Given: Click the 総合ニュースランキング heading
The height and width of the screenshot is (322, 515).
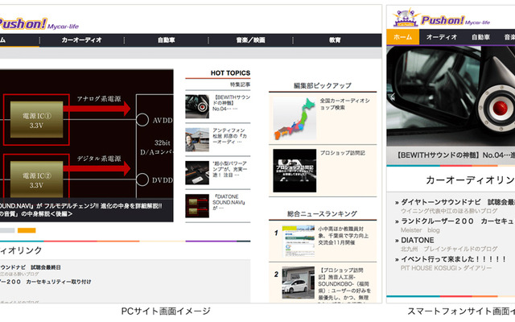Looking at the screenshot, I should pos(322,213).
